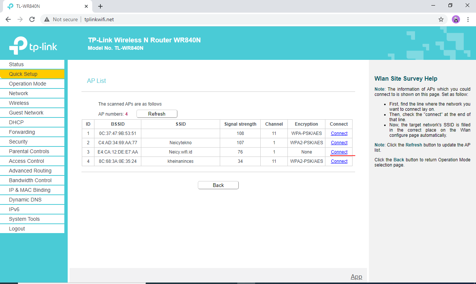Click the kheinaninces SSID cell
The image size is (476, 284).
(x=181, y=161)
